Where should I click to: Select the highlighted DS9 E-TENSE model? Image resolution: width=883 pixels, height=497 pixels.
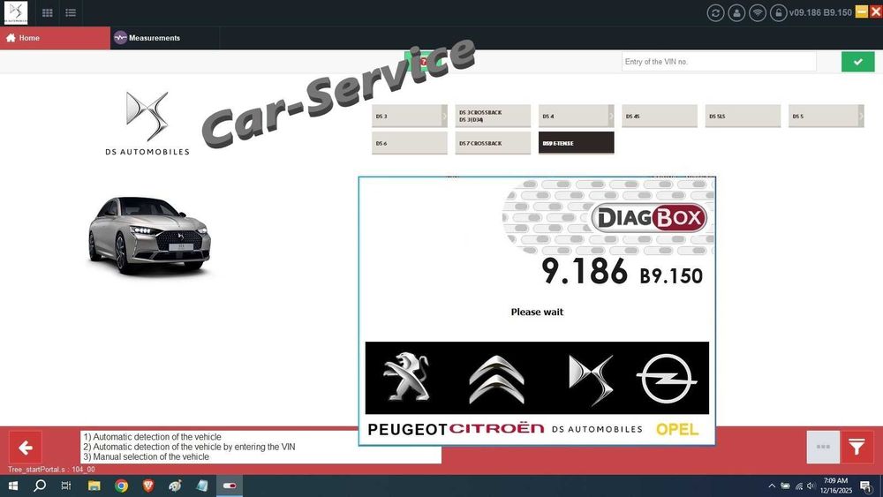tap(576, 143)
